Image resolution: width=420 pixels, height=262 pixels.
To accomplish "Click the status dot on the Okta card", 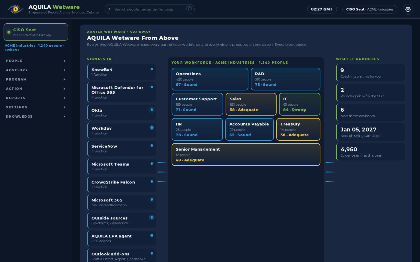I will (152, 110).
